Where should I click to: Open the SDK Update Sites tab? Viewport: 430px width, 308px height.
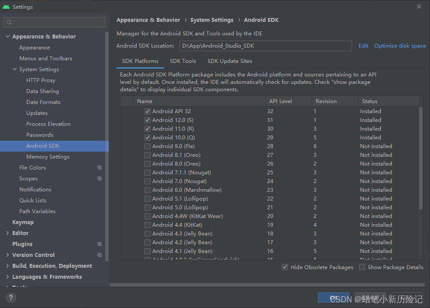pos(230,61)
